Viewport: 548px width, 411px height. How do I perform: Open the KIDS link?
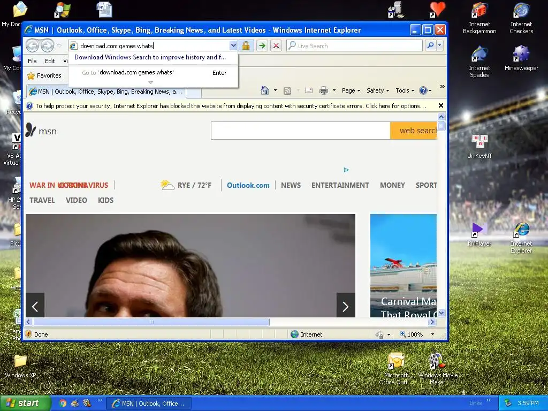click(105, 200)
